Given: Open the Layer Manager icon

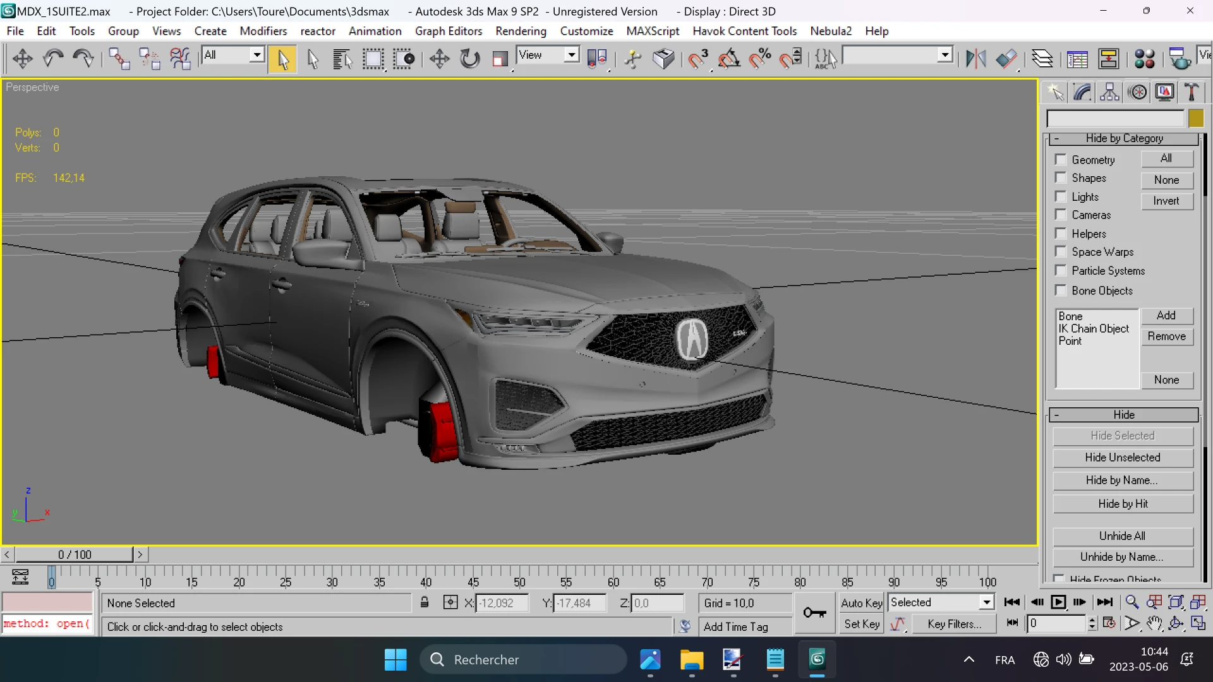Looking at the screenshot, I should 1042,59.
